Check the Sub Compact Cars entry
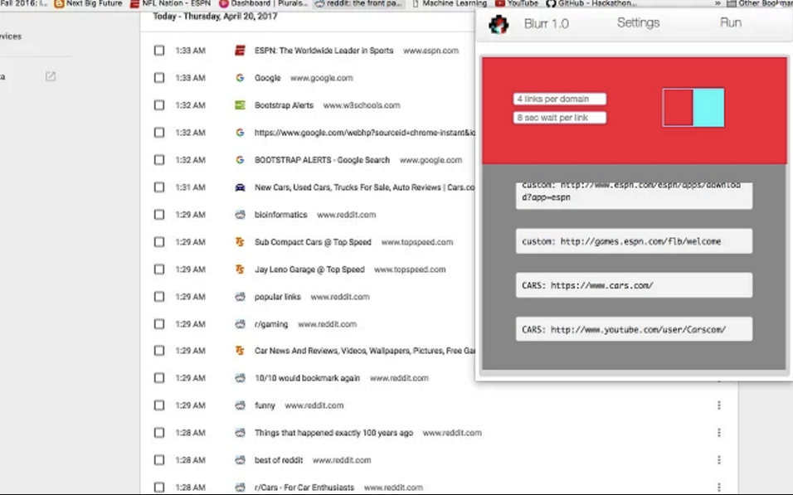 point(158,241)
